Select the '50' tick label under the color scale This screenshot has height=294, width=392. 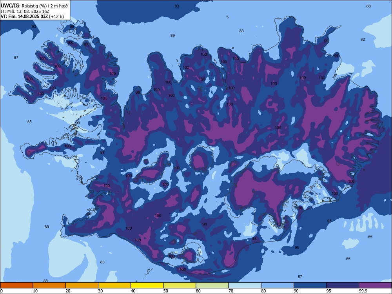165,291
